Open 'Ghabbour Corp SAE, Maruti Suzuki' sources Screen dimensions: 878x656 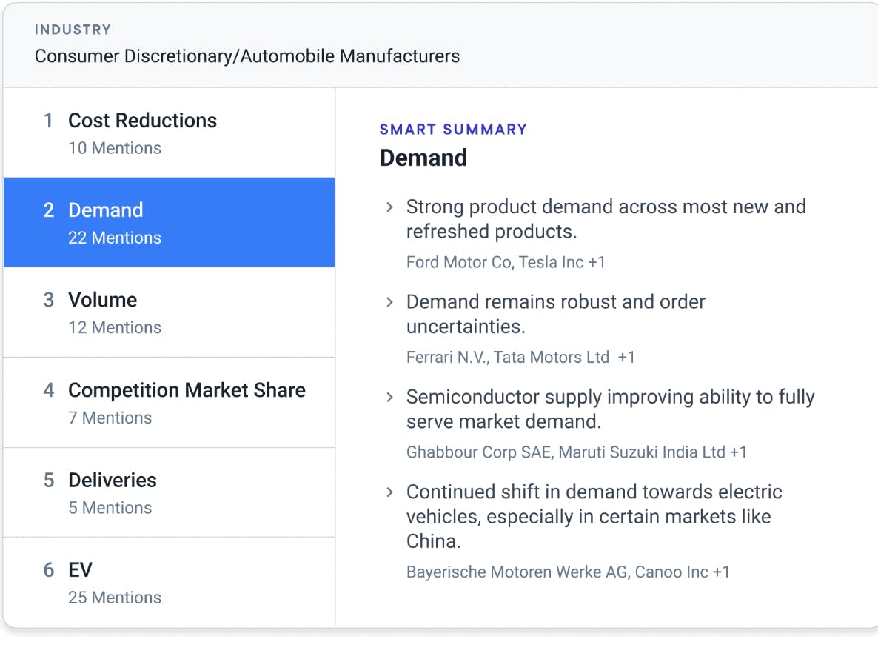point(576,452)
